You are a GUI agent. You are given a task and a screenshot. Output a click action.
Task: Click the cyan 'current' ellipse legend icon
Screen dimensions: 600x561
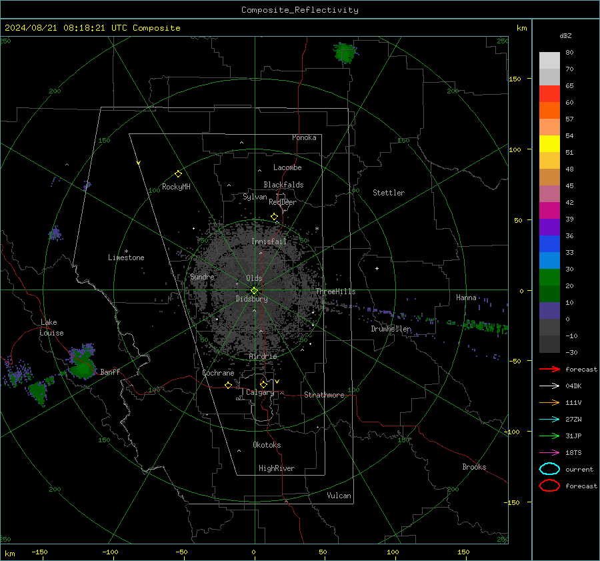tap(549, 469)
